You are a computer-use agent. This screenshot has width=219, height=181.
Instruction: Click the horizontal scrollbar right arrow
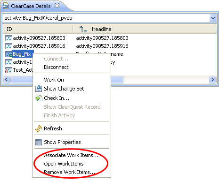click(212, 80)
